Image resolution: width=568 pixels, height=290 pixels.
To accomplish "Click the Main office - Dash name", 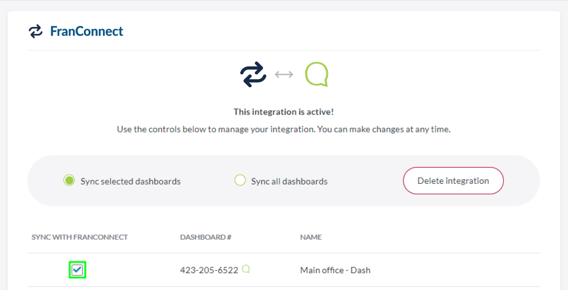I will [335, 270].
